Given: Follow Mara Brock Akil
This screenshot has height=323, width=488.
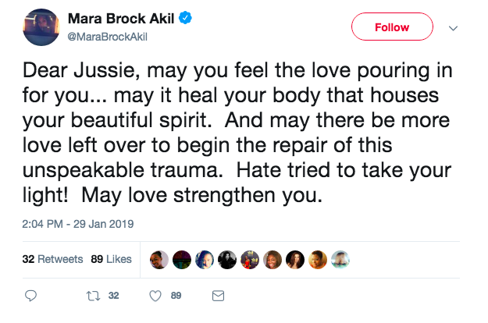Looking at the screenshot, I should (x=392, y=27).
